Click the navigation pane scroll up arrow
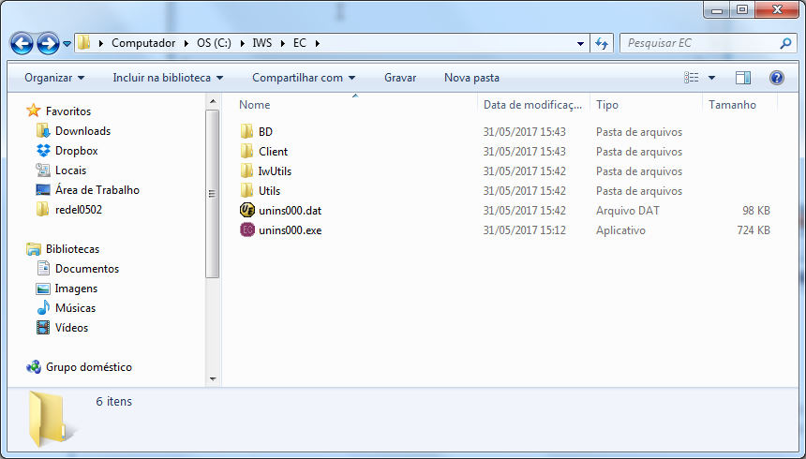The image size is (806, 459). coord(213,101)
